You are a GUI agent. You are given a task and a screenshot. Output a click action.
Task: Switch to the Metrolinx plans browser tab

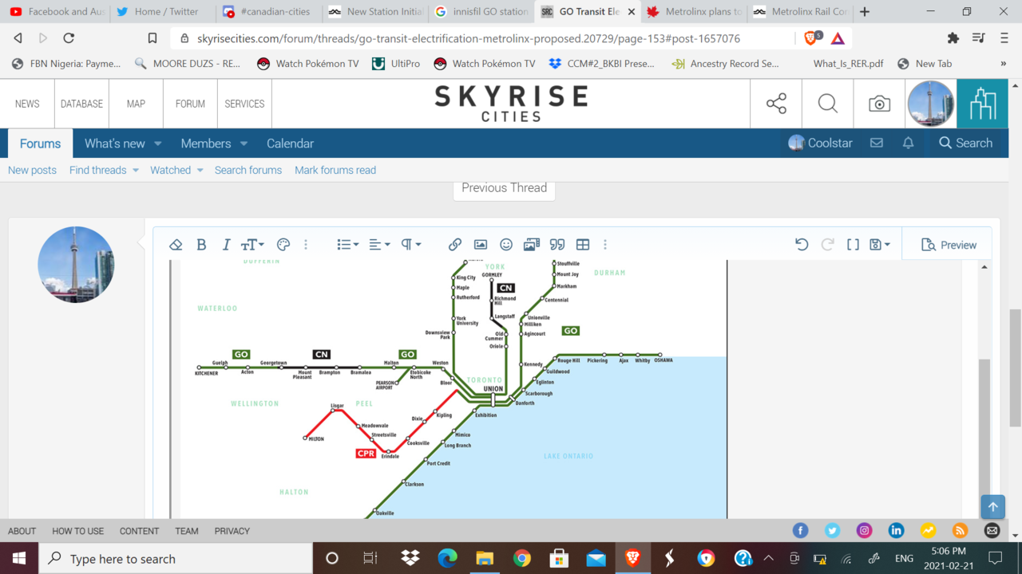(693, 12)
